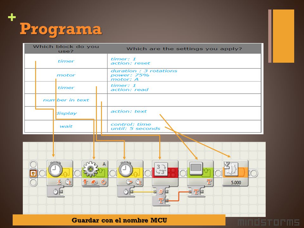Select the Motor block gear icon
The width and height of the screenshot is (304, 228).
point(90,169)
